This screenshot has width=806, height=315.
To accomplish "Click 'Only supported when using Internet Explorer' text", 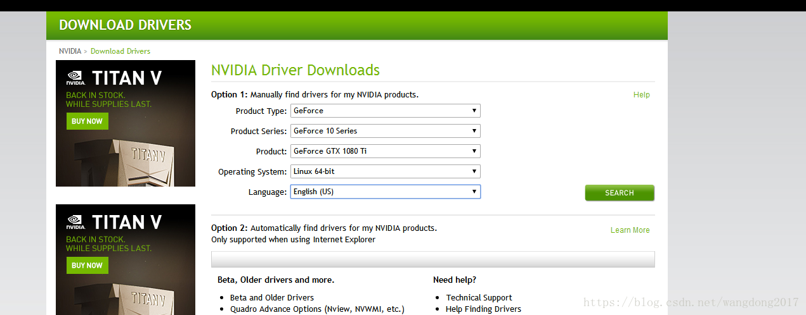I will coord(293,240).
